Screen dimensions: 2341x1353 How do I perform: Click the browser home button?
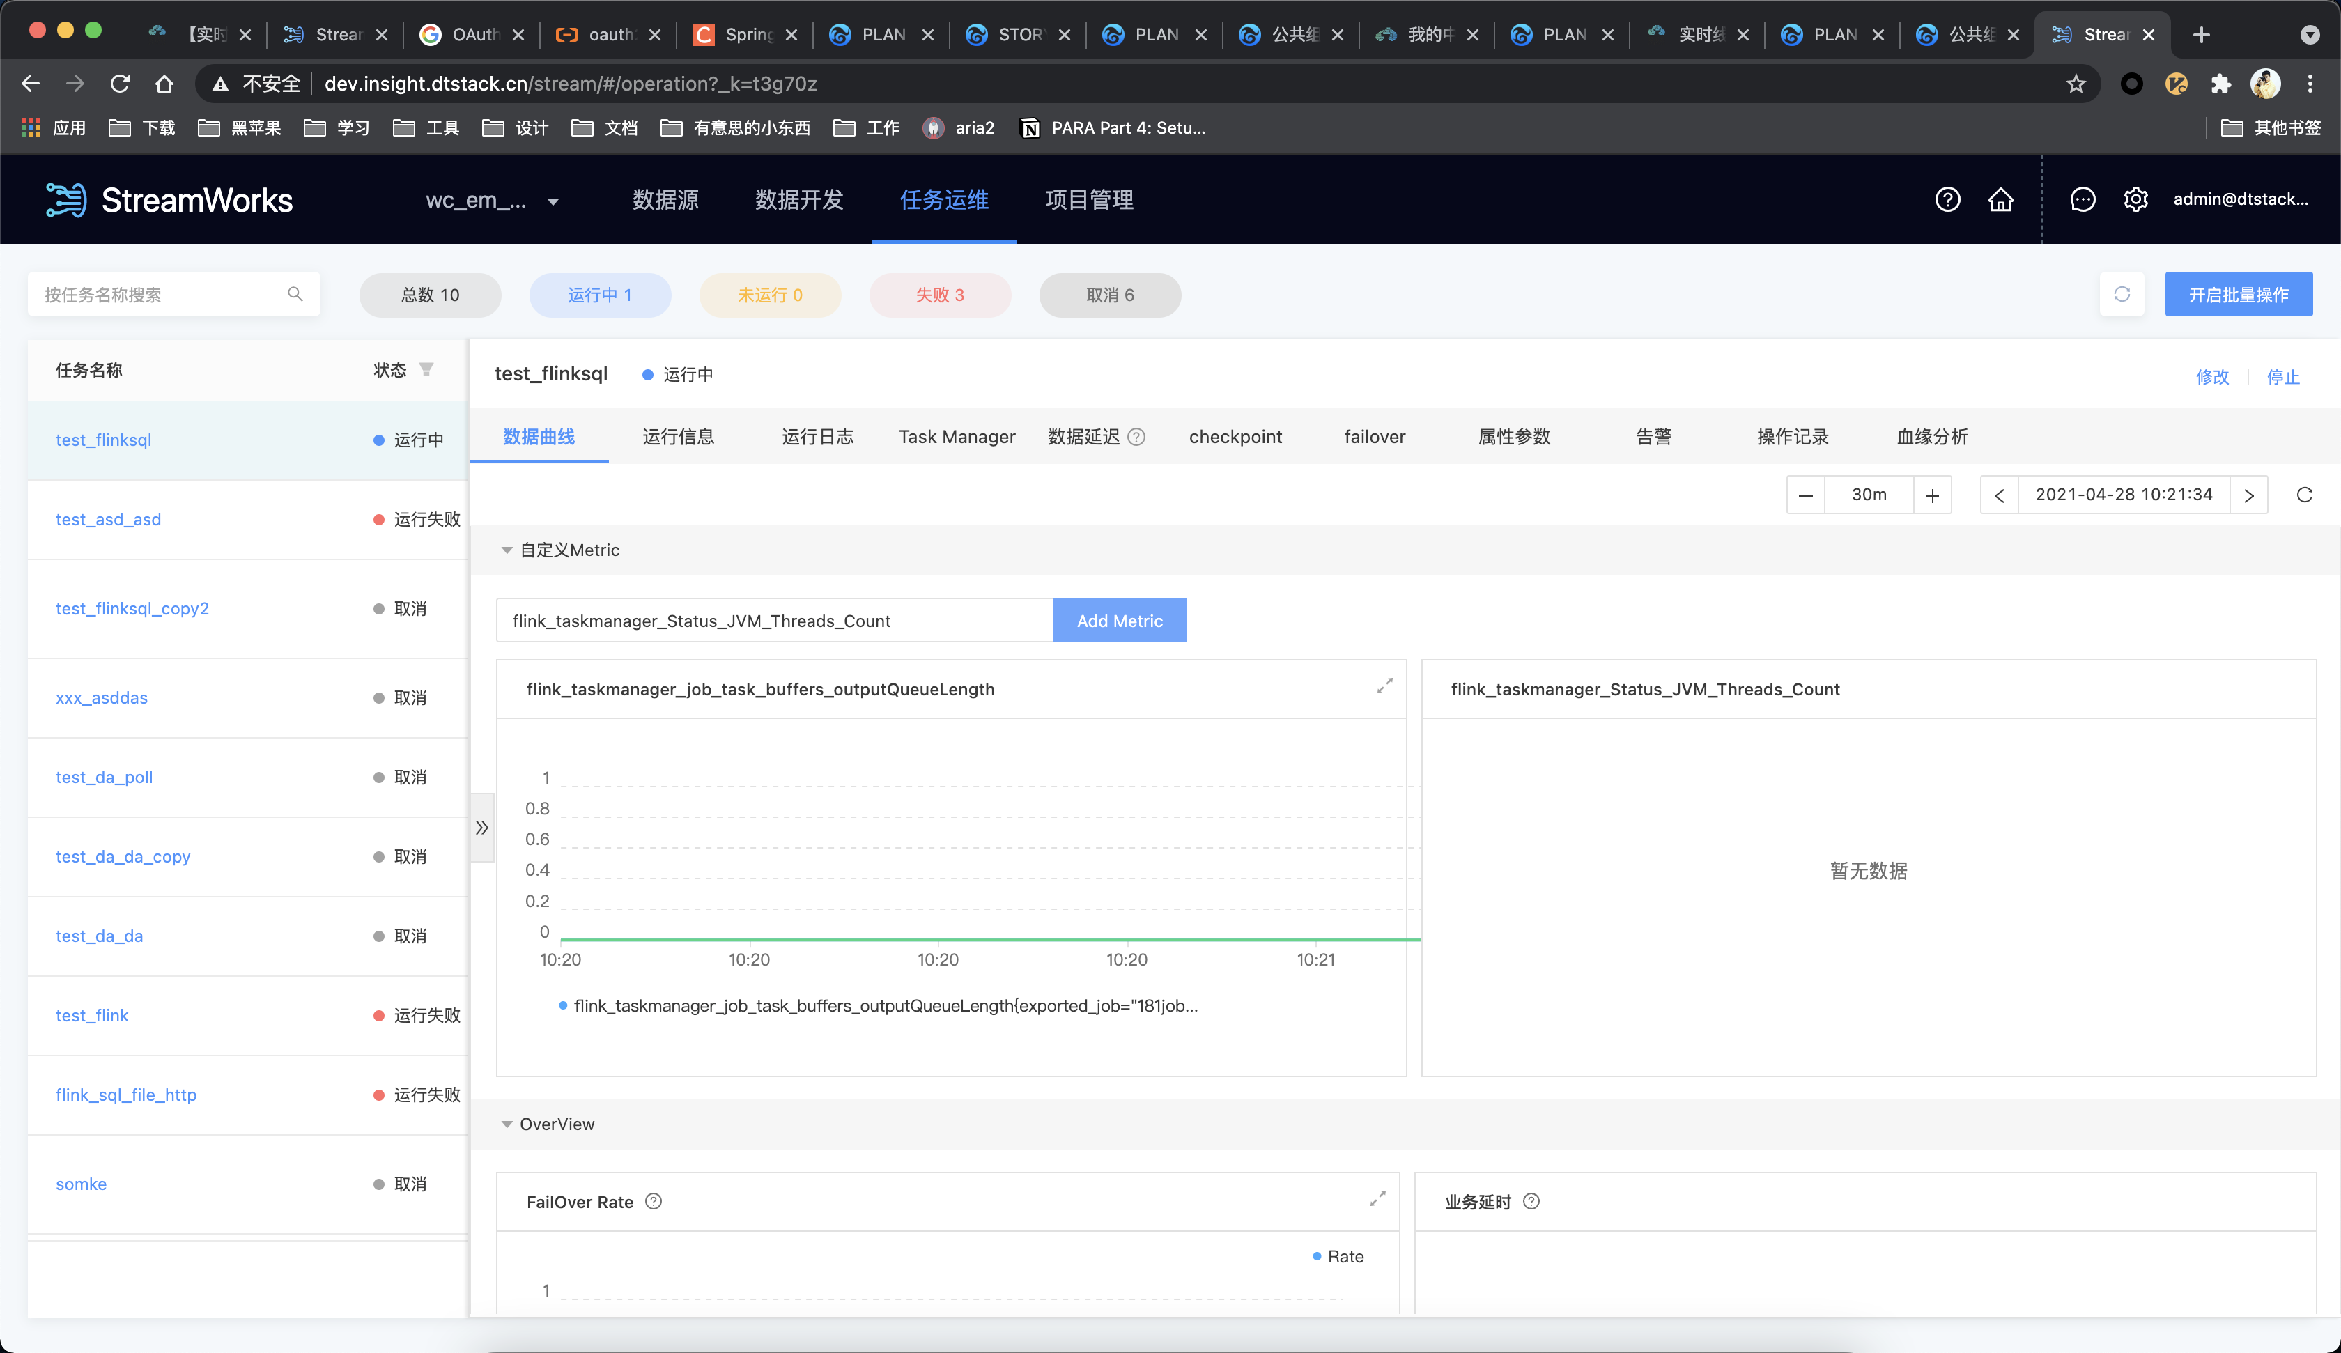pos(164,84)
